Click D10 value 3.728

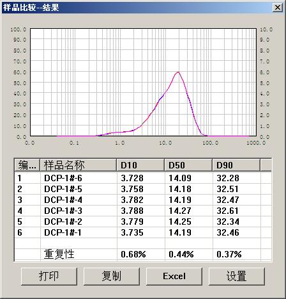132,178
